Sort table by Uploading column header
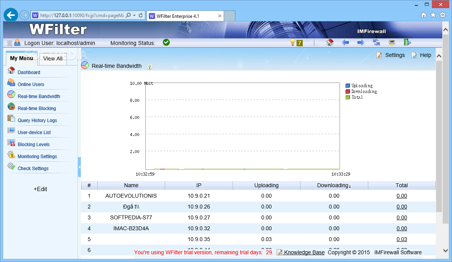This screenshot has width=452, height=262. coord(266,185)
